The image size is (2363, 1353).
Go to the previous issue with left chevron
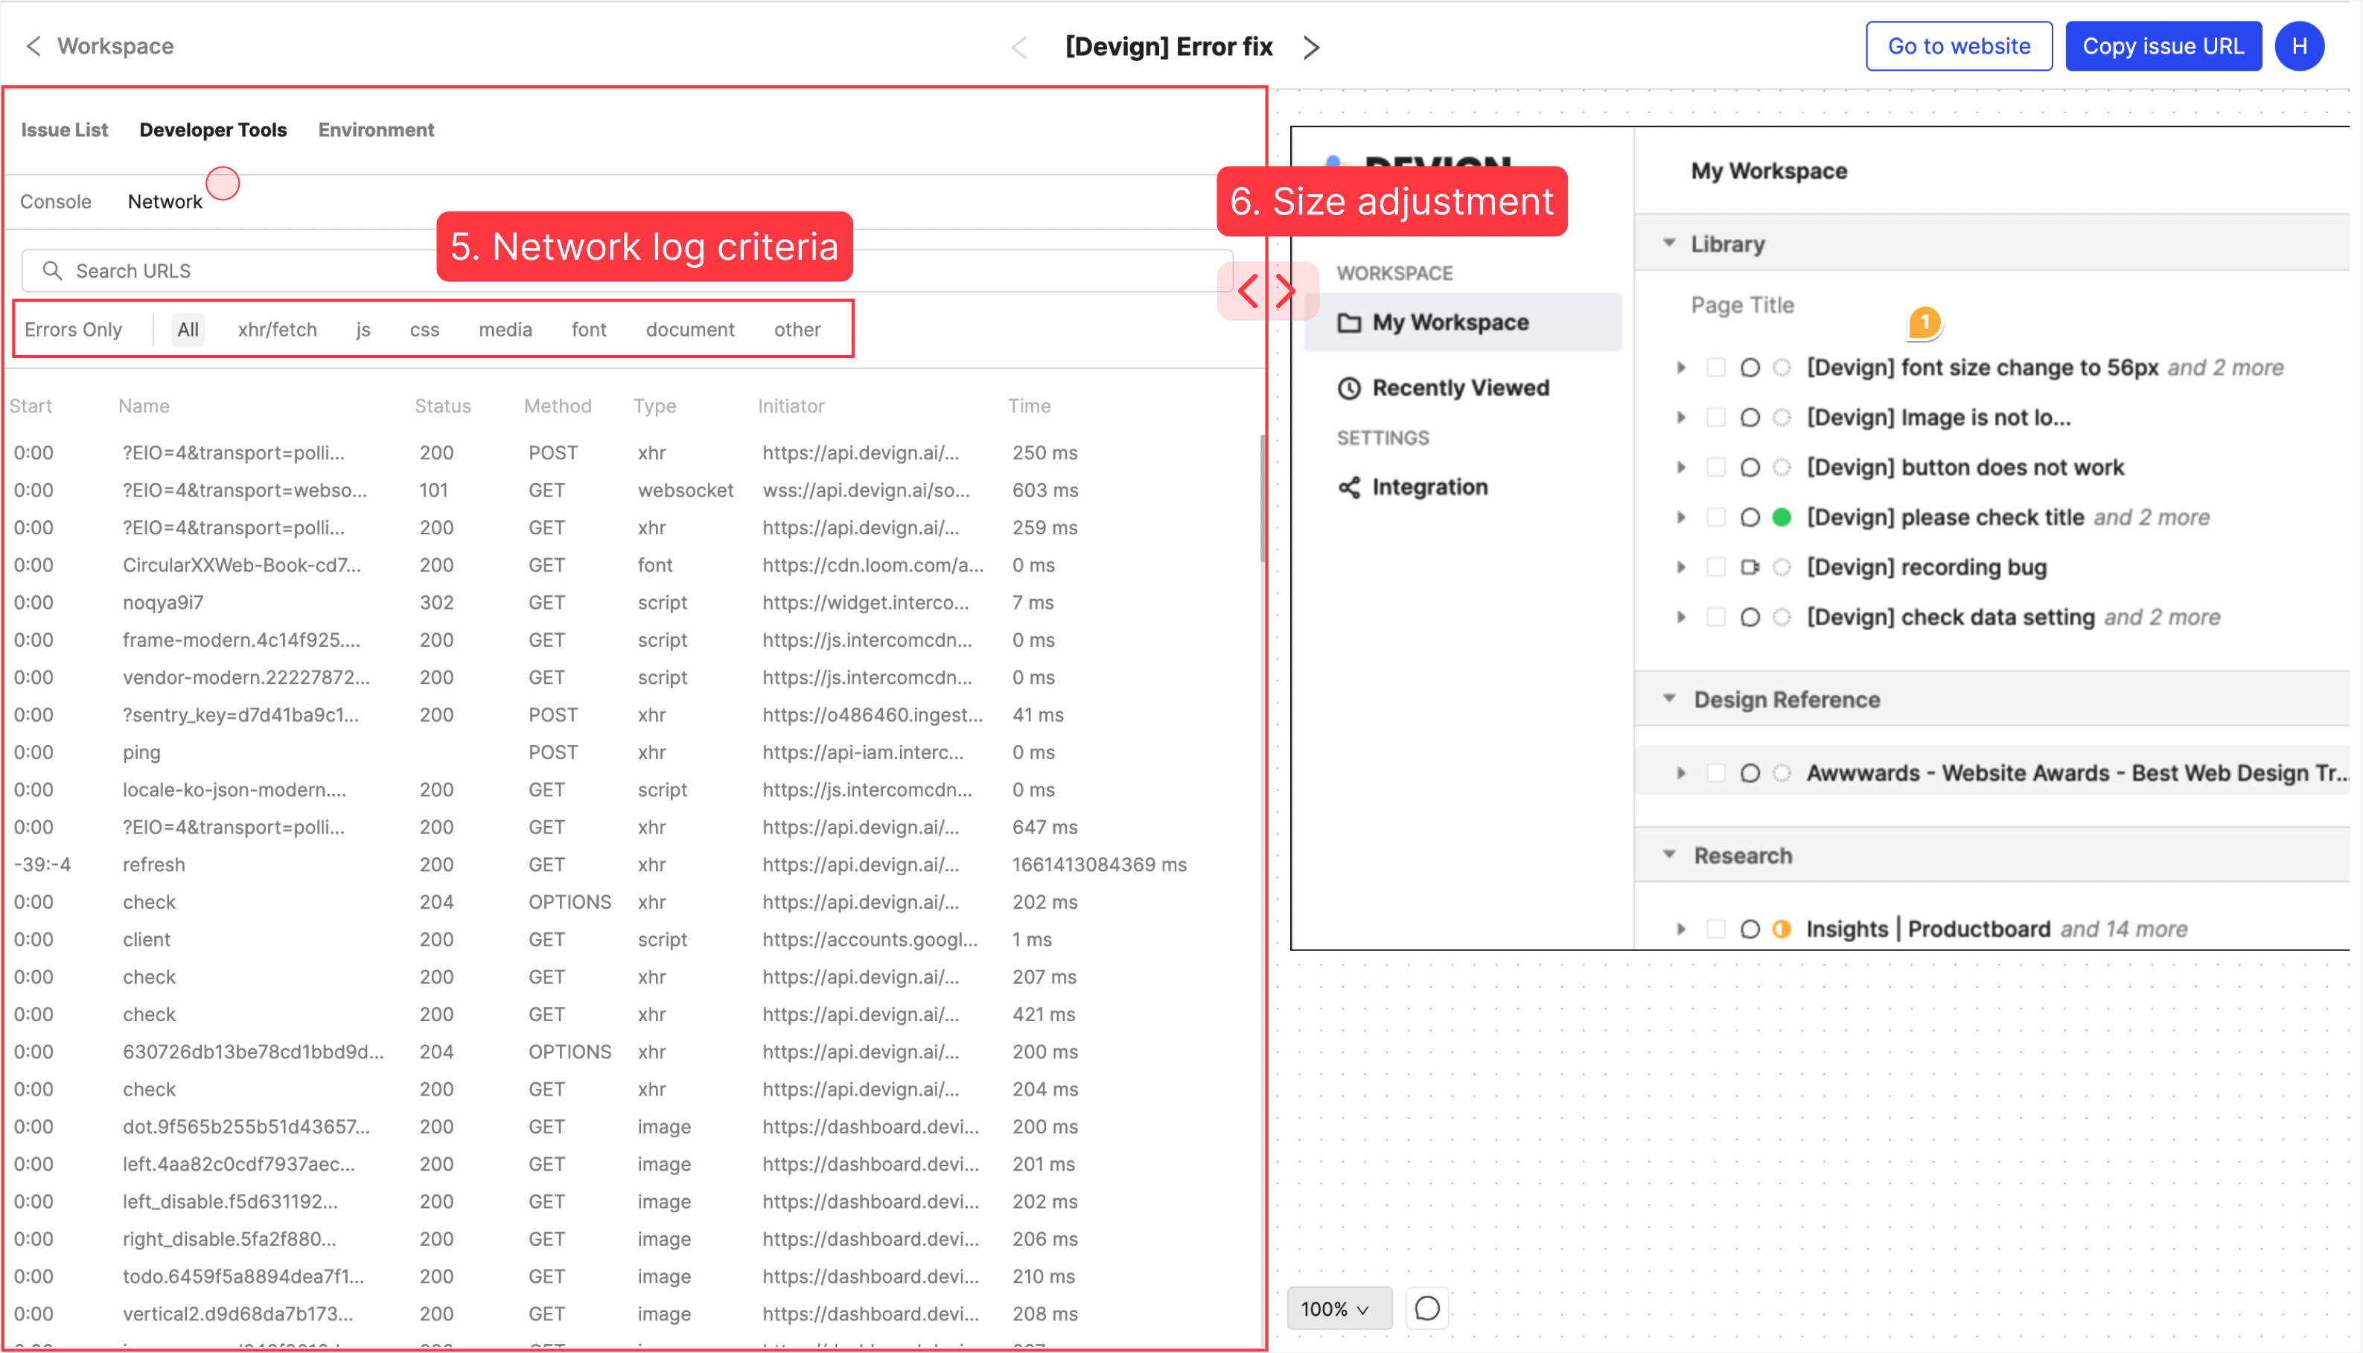pyautogui.click(x=1018, y=46)
